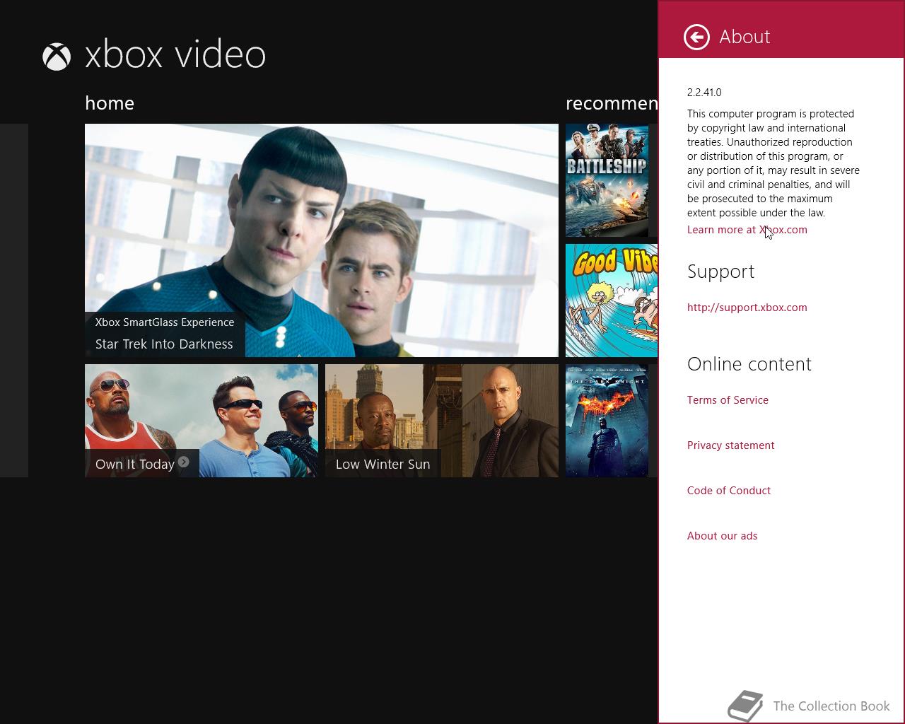
Task: Click the Xbox logo icon
Action: point(57,57)
